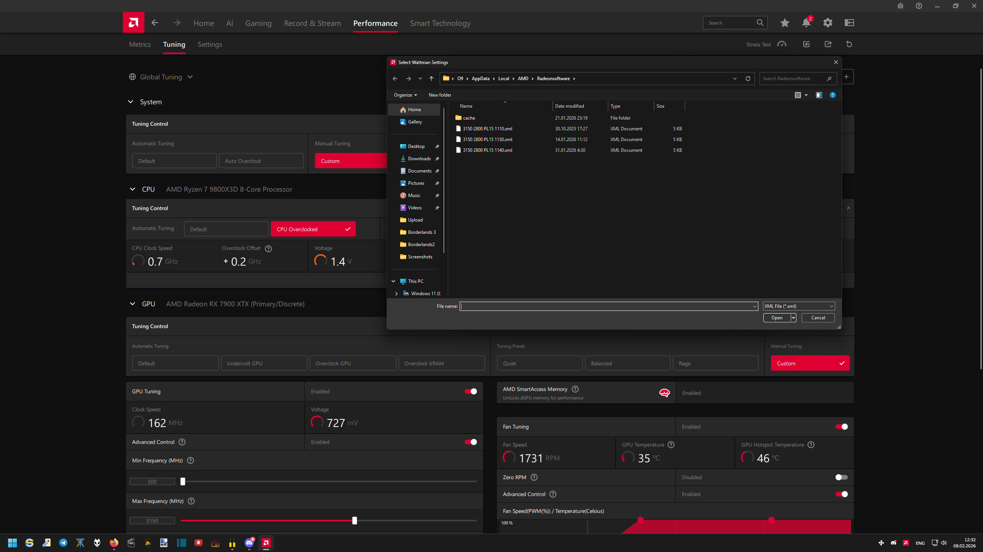Switch to the Metrics tab
Viewport: 983px width, 552px height.
(x=140, y=44)
